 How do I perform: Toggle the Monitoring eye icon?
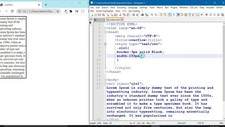[201, 15]
